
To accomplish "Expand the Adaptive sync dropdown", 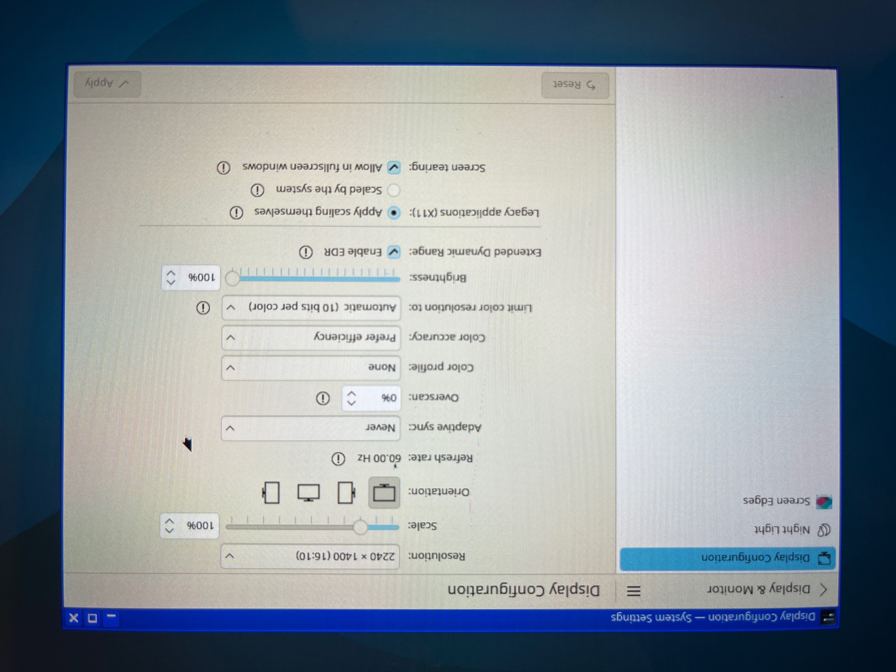I will 310,428.
